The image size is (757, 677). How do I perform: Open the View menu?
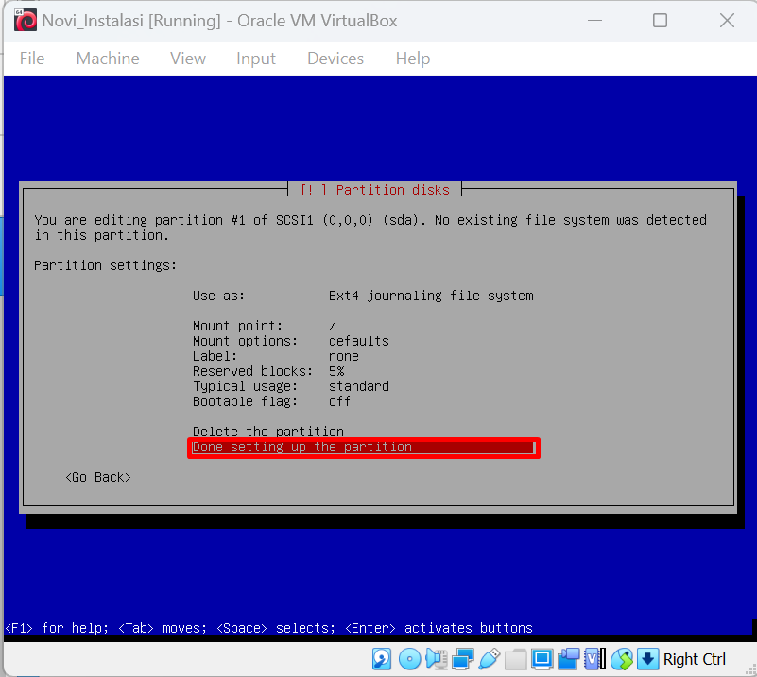pyautogui.click(x=188, y=59)
